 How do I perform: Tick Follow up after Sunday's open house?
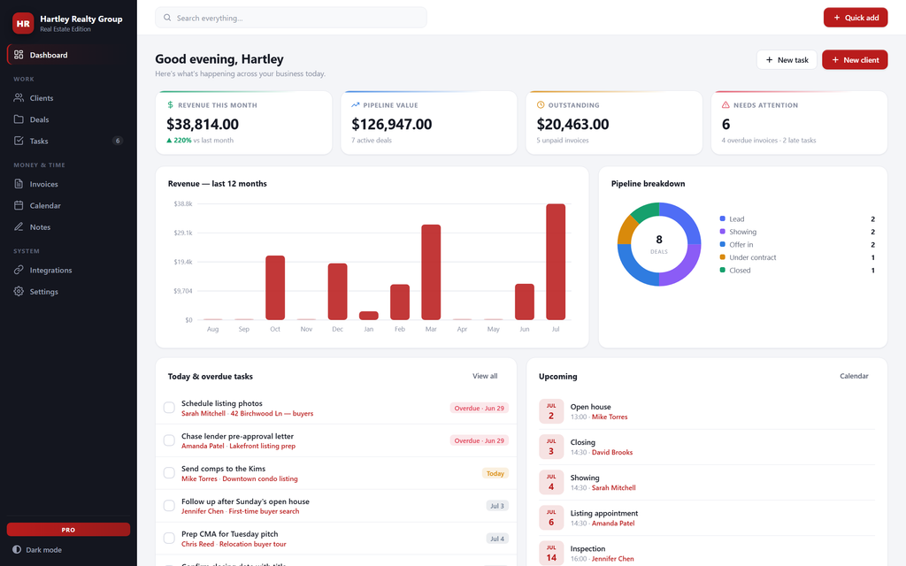169,505
